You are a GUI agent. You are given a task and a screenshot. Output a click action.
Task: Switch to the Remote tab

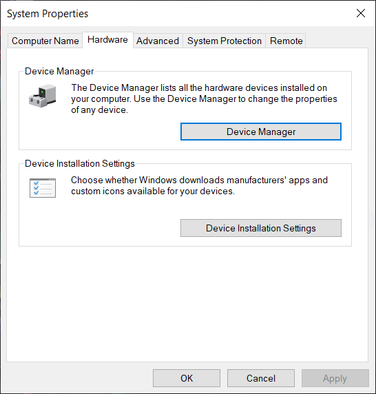pos(286,41)
